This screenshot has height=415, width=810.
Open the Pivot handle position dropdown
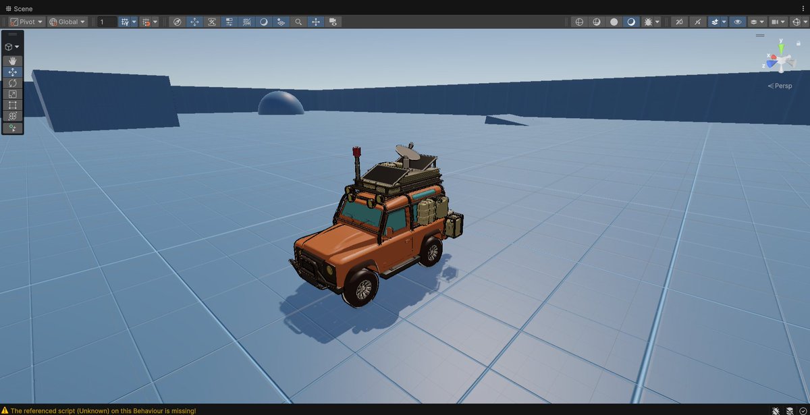pyautogui.click(x=27, y=22)
